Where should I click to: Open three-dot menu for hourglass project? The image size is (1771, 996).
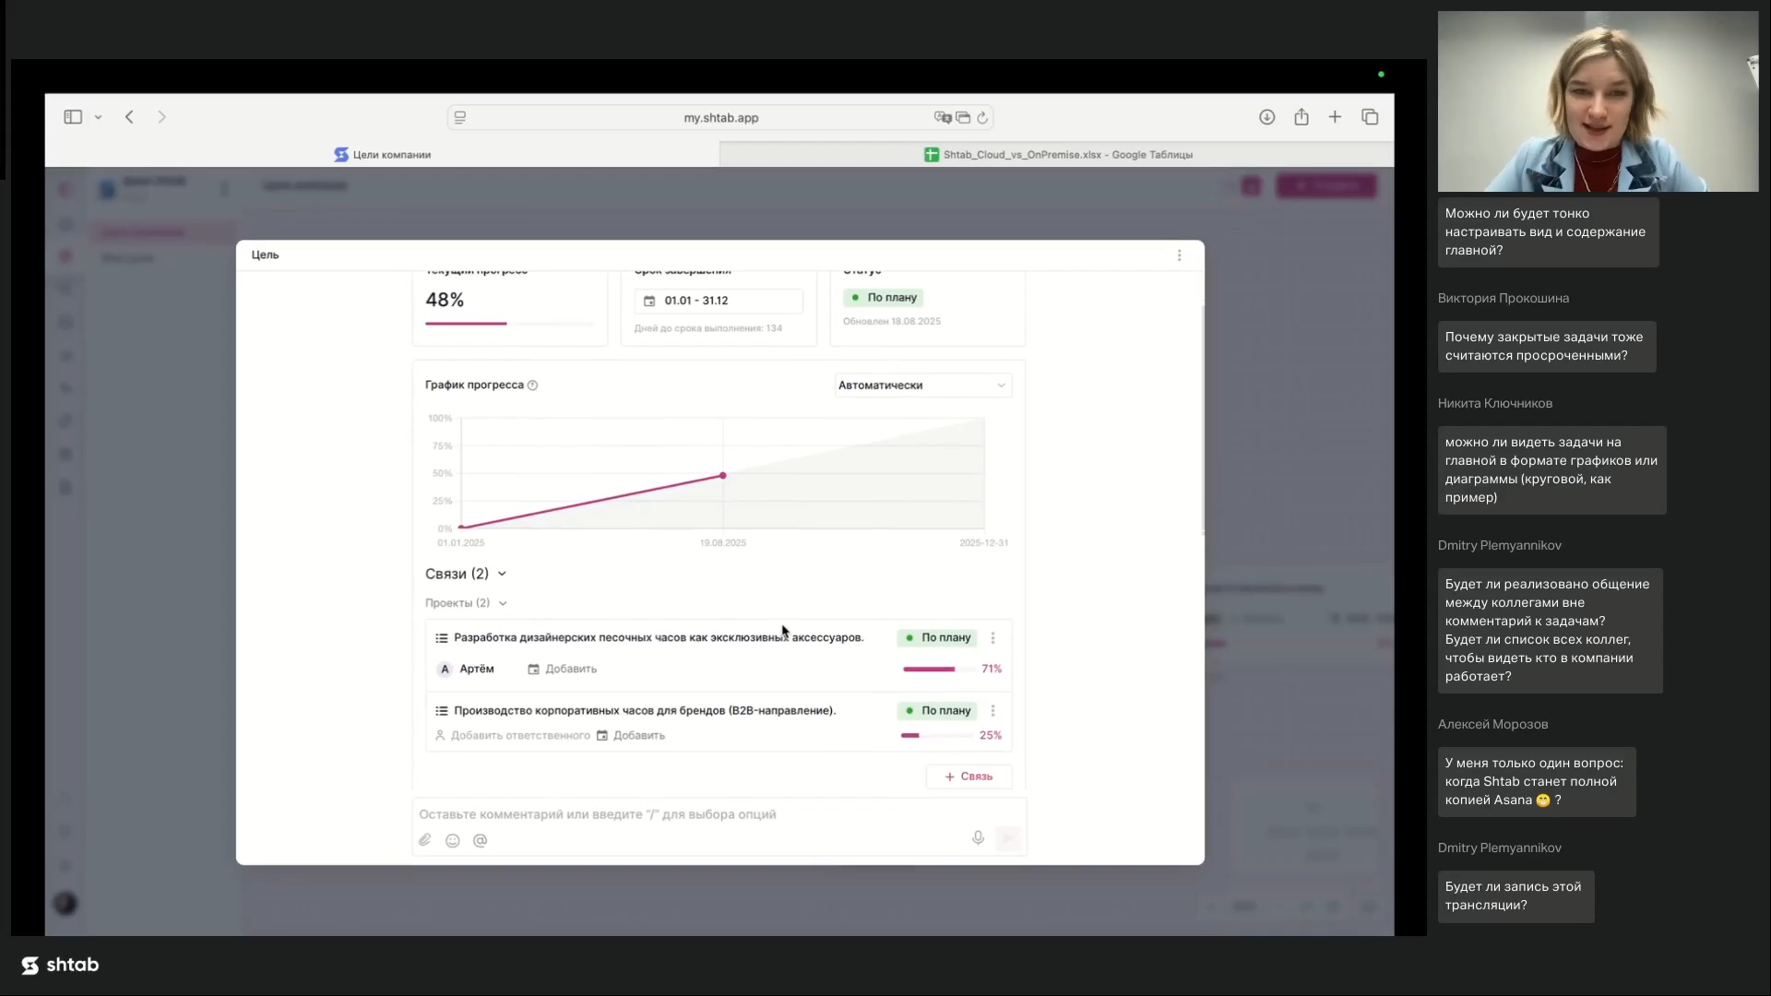992,637
